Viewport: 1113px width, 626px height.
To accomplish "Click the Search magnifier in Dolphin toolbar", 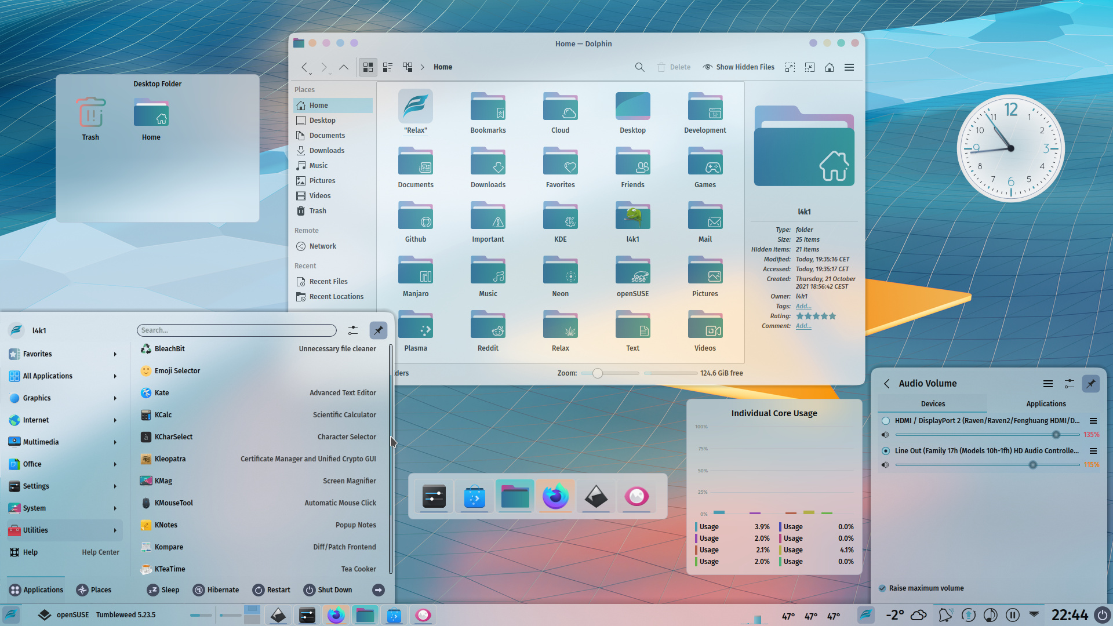I will tap(639, 67).
